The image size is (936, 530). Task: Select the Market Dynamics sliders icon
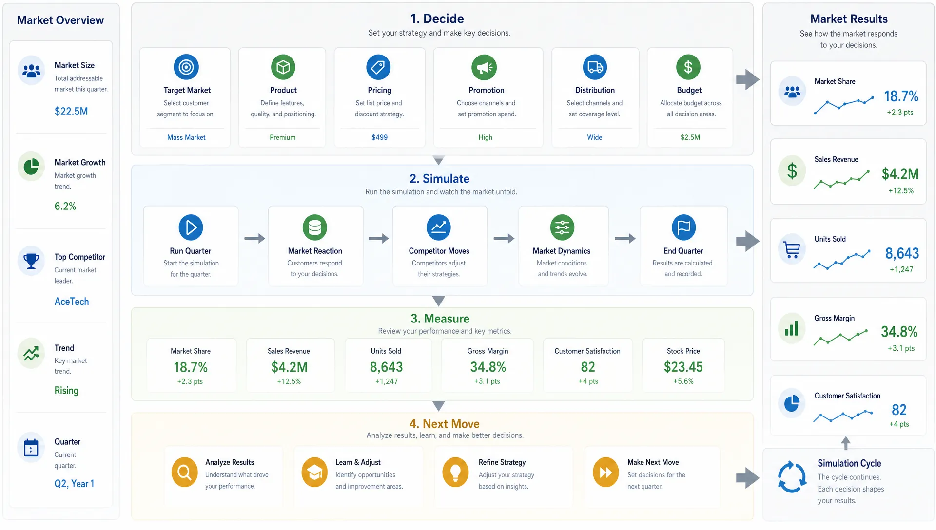click(x=562, y=227)
